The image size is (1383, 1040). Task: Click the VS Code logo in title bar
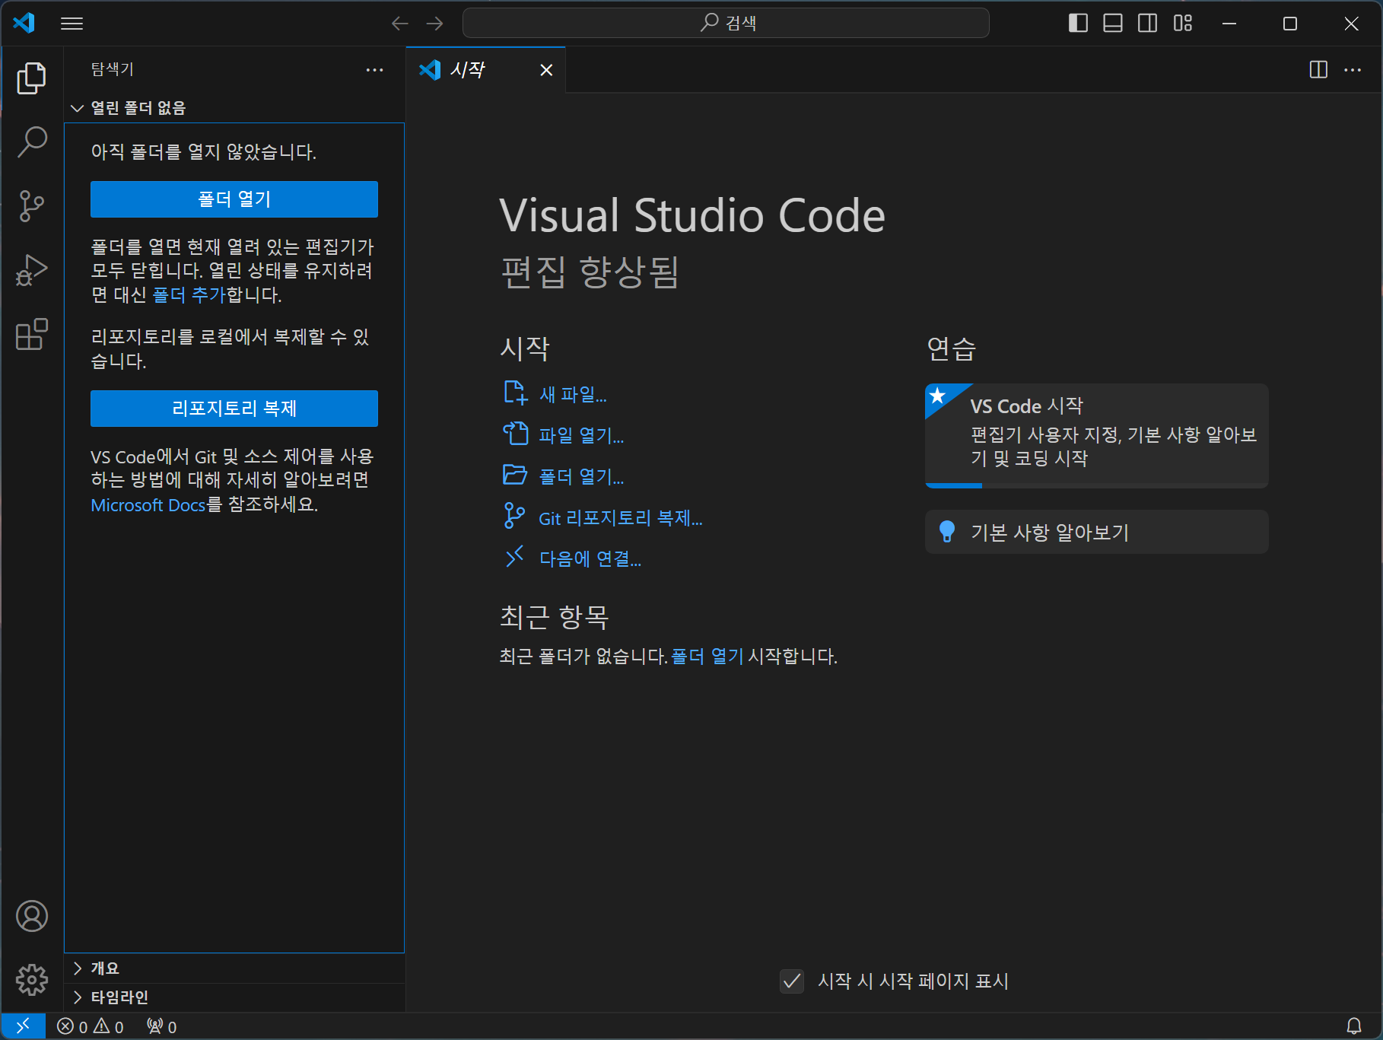tap(24, 23)
